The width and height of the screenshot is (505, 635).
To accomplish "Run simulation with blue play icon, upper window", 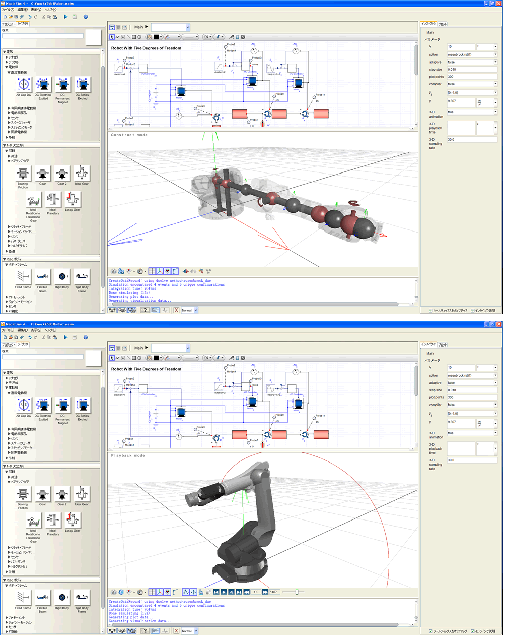I will coord(66,17).
